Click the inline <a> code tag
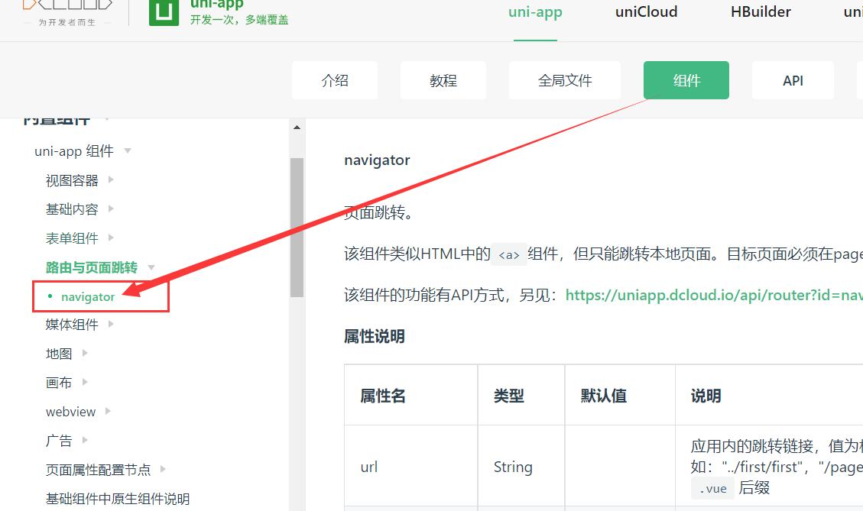863x511 pixels. tap(508, 254)
